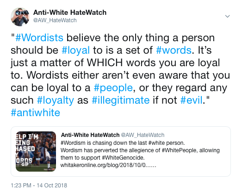
Task: Play the quoted tweet's football GIF thumbnail
Action: coord(36,151)
